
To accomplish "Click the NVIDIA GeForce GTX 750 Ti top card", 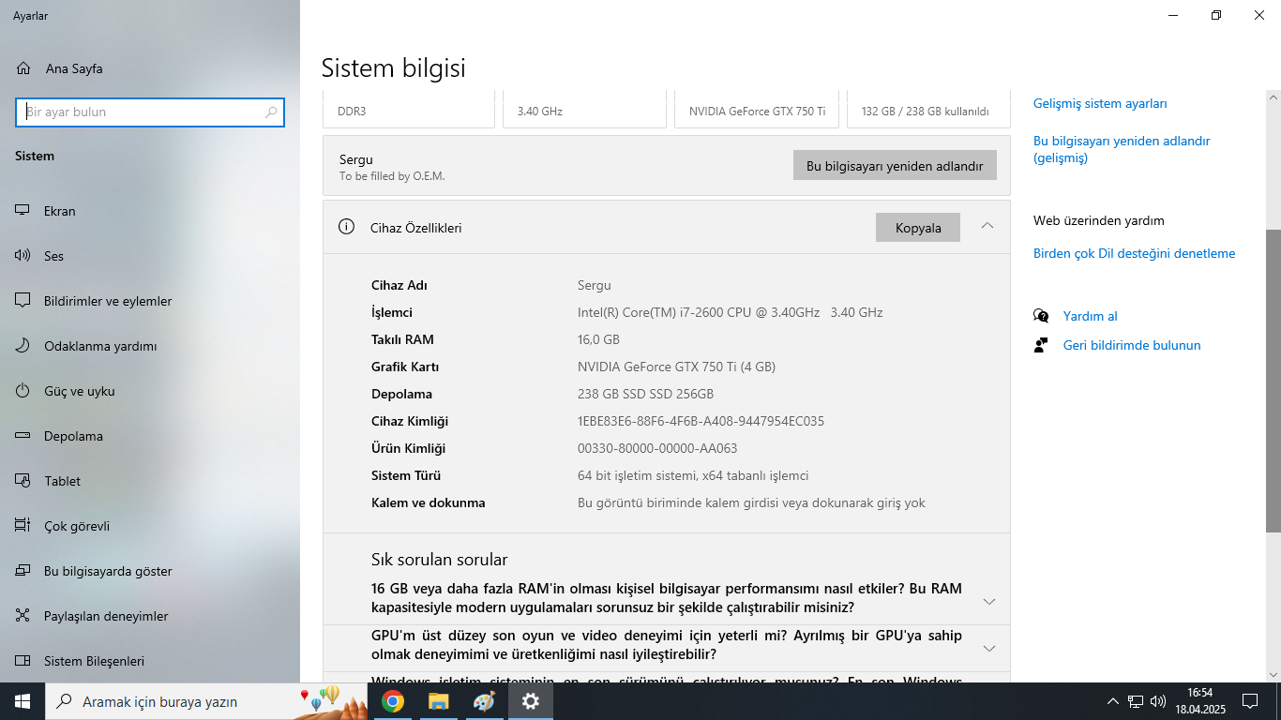I will (x=757, y=109).
